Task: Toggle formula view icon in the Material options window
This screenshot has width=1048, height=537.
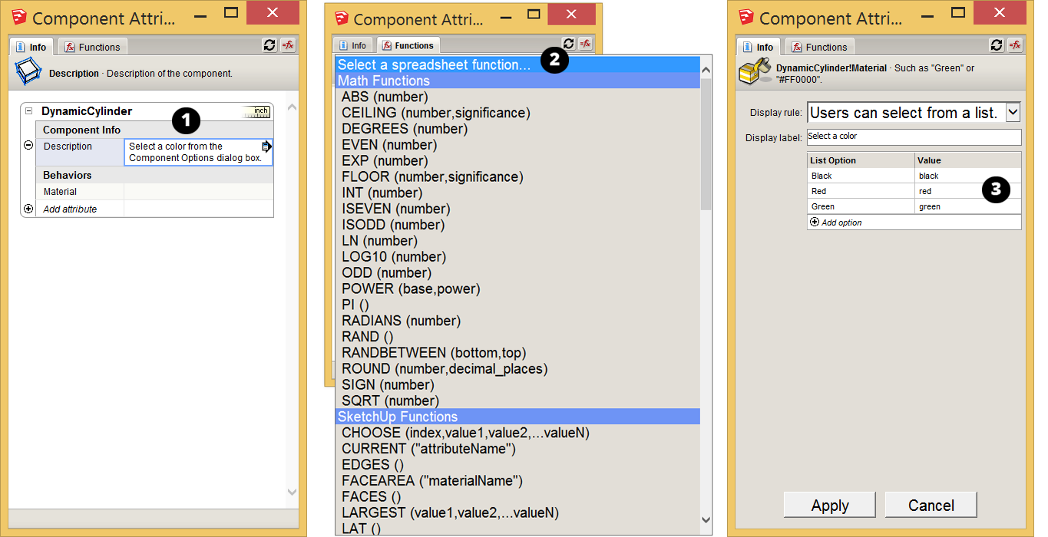Action: pyautogui.click(x=1015, y=45)
